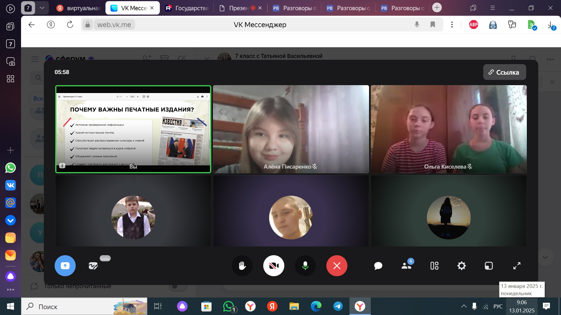Open a new browser tab

[x=437, y=8]
